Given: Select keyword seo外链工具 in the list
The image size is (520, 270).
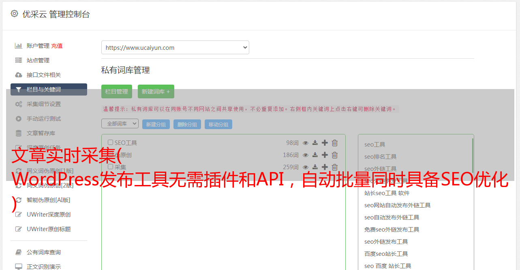Looking at the screenshot, I should click(x=381, y=169).
